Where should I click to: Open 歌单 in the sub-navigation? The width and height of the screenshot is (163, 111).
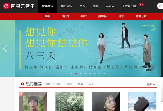[84, 16]
